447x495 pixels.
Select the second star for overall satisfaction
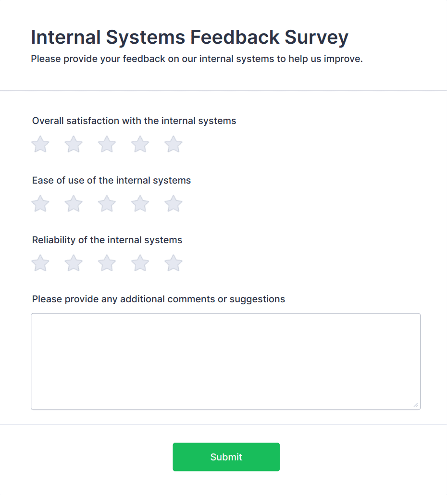coord(73,144)
